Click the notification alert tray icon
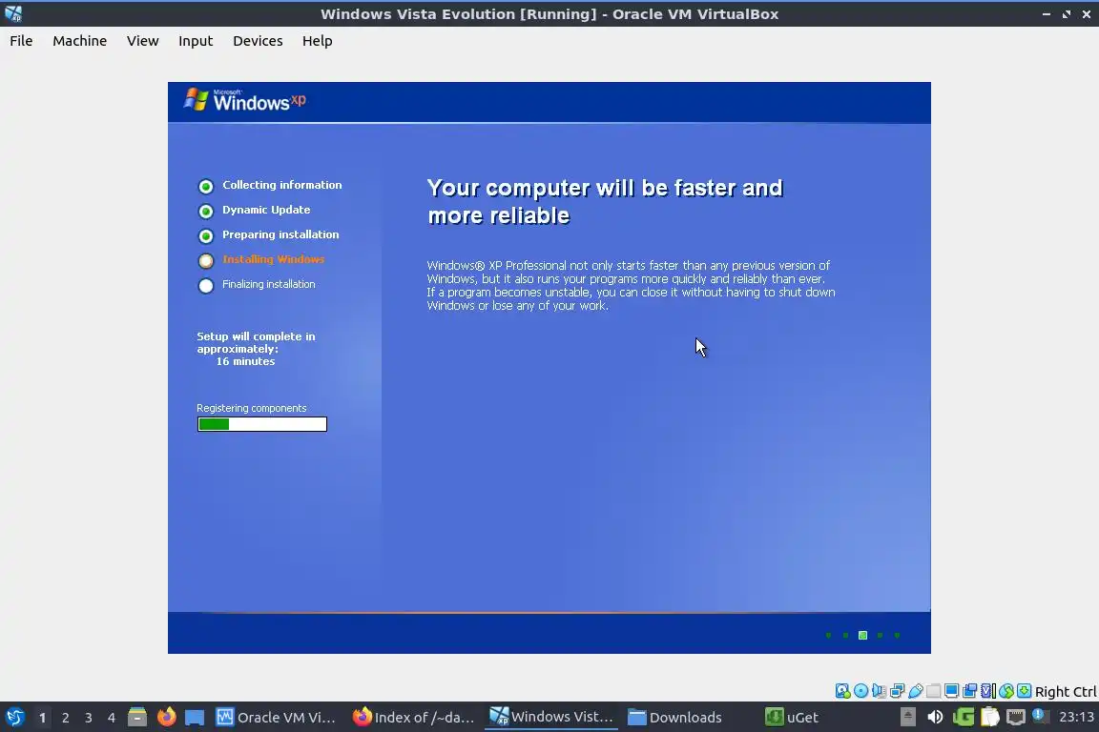 point(1041,716)
